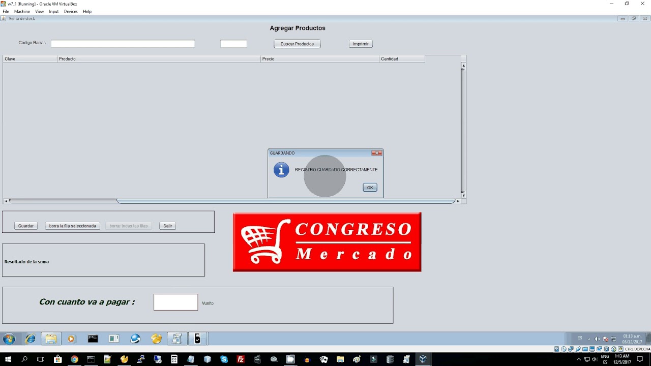Select the Precio column header
Image resolution: width=651 pixels, height=366 pixels.
(320, 59)
